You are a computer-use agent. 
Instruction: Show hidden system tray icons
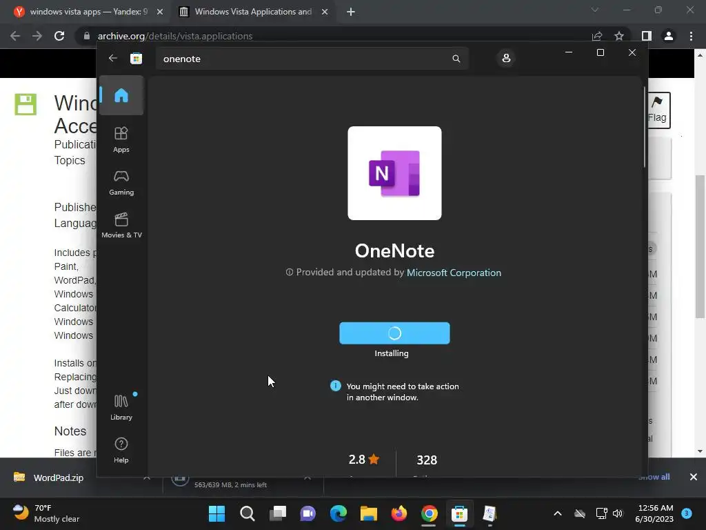click(557, 513)
